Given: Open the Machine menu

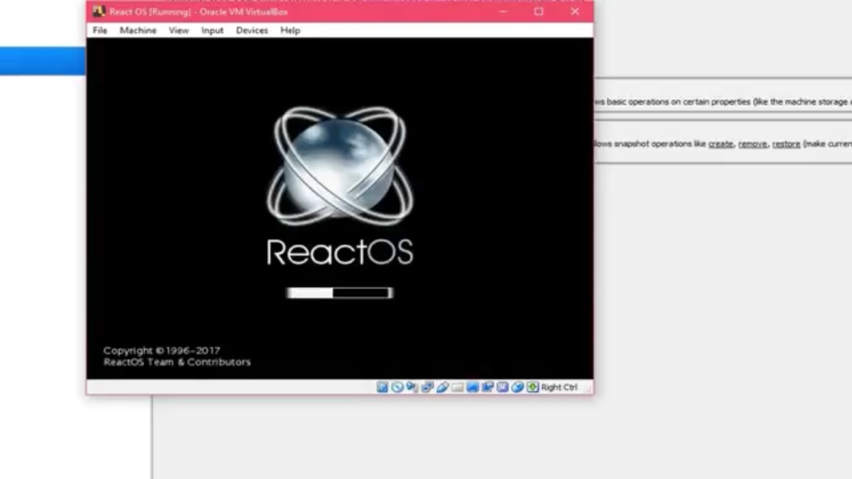Looking at the screenshot, I should [x=138, y=31].
